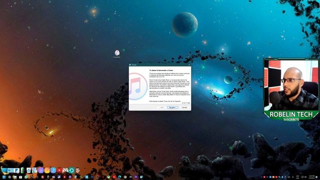The width and height of the screenshot is (320, 180).
Task: Open the cartoon face avatar dock icon
Action: (x=77, y=170)
